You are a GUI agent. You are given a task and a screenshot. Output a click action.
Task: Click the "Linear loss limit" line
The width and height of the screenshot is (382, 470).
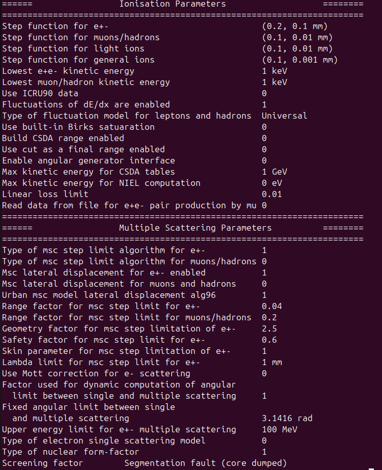pyautogui.click(x=45, y=195)
